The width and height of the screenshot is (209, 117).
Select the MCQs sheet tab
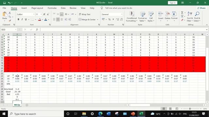coord(17,105)
